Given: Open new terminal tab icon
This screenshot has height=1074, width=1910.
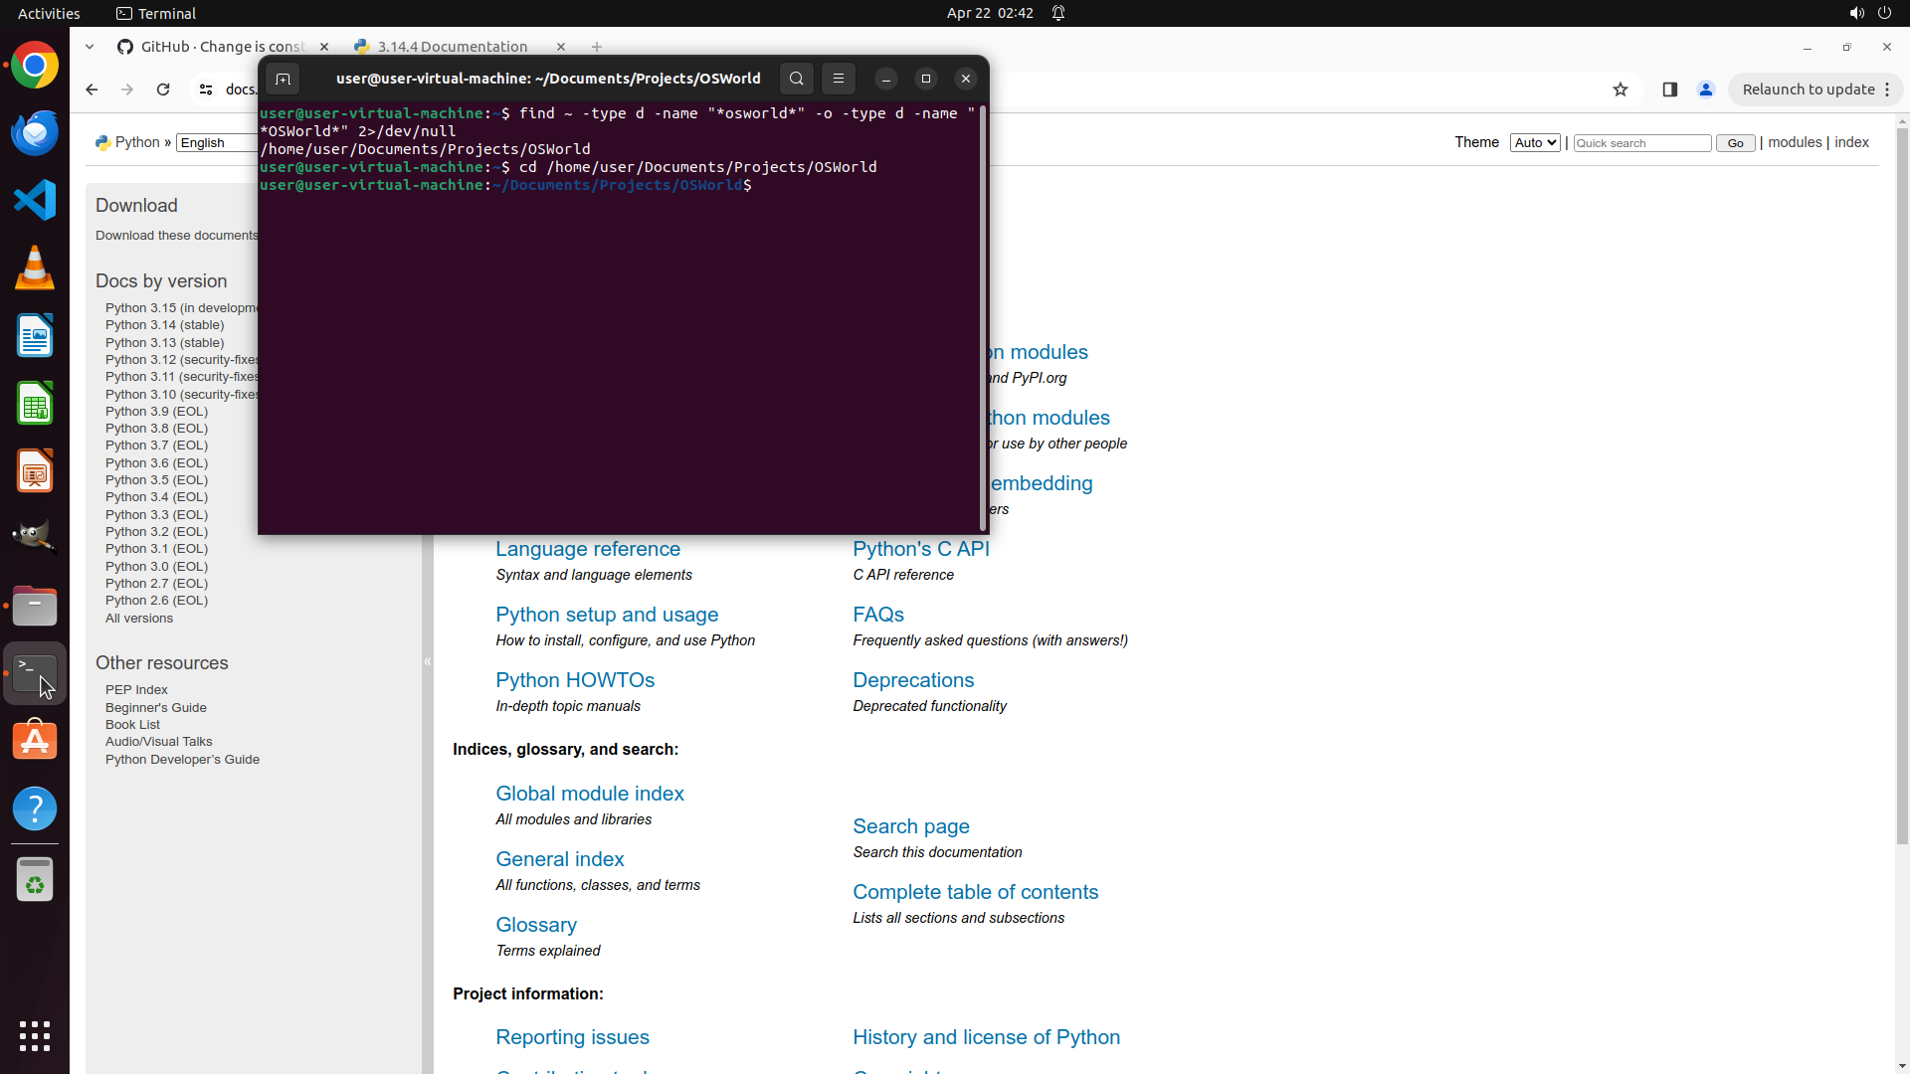Looking at the screenshot, I should click(x=283, y=79).
